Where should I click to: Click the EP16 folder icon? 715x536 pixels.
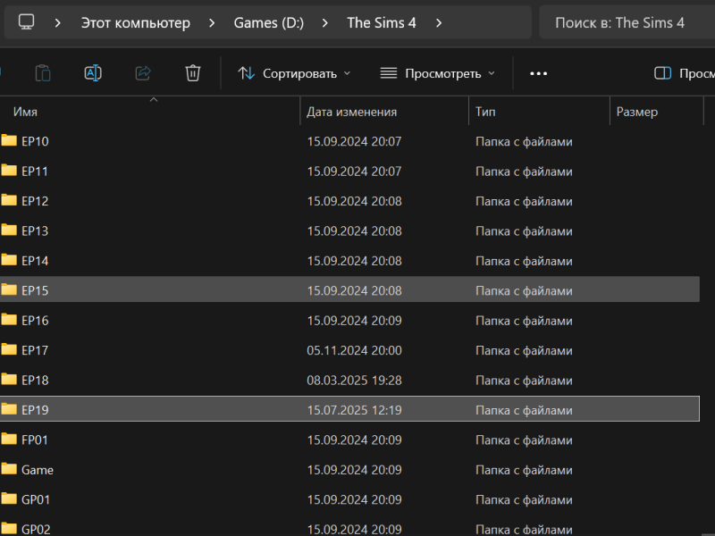coord(9,320)
